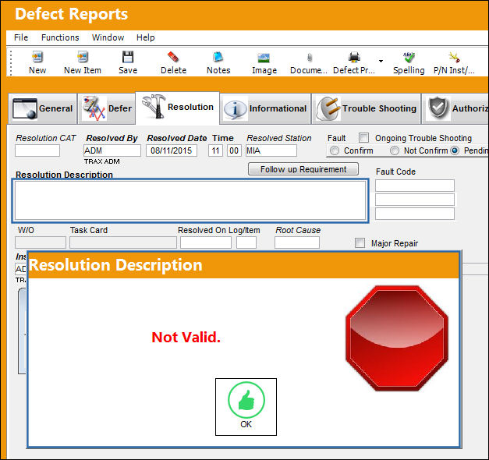Click the Time hour field showing 11
The image size is (489, 460).
[215, 150]
